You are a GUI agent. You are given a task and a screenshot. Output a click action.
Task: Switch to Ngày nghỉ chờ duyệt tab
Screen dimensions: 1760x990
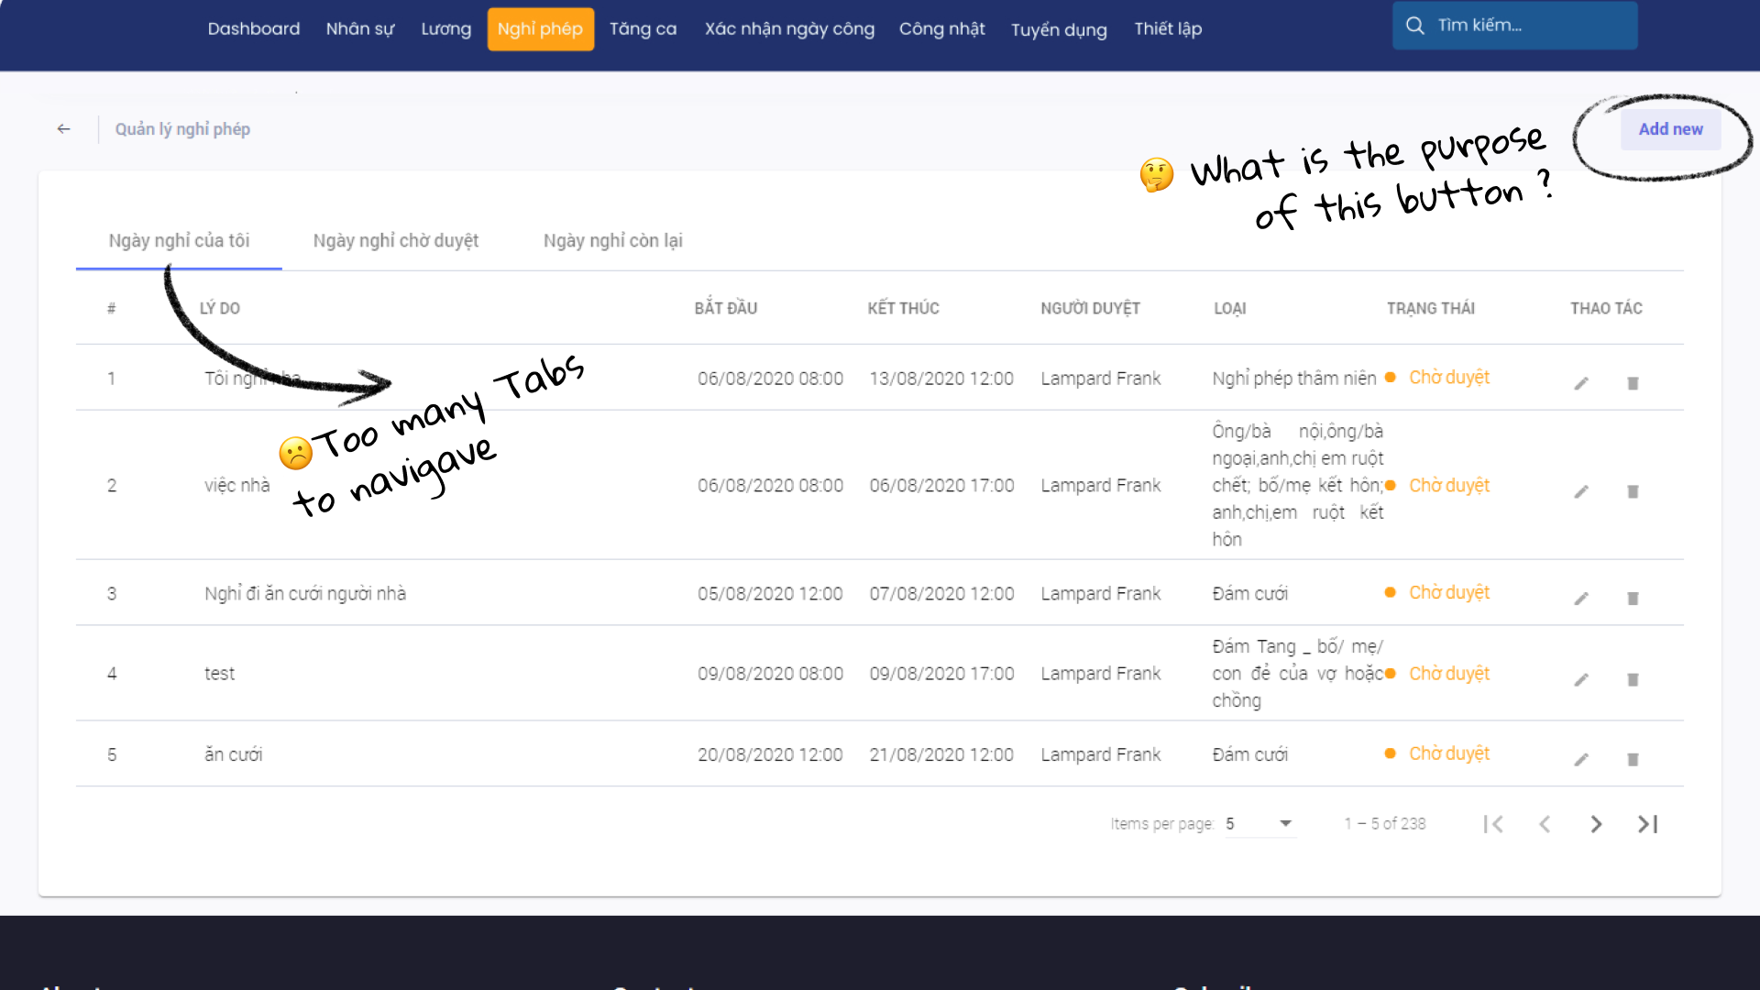[x=395, y=240]
